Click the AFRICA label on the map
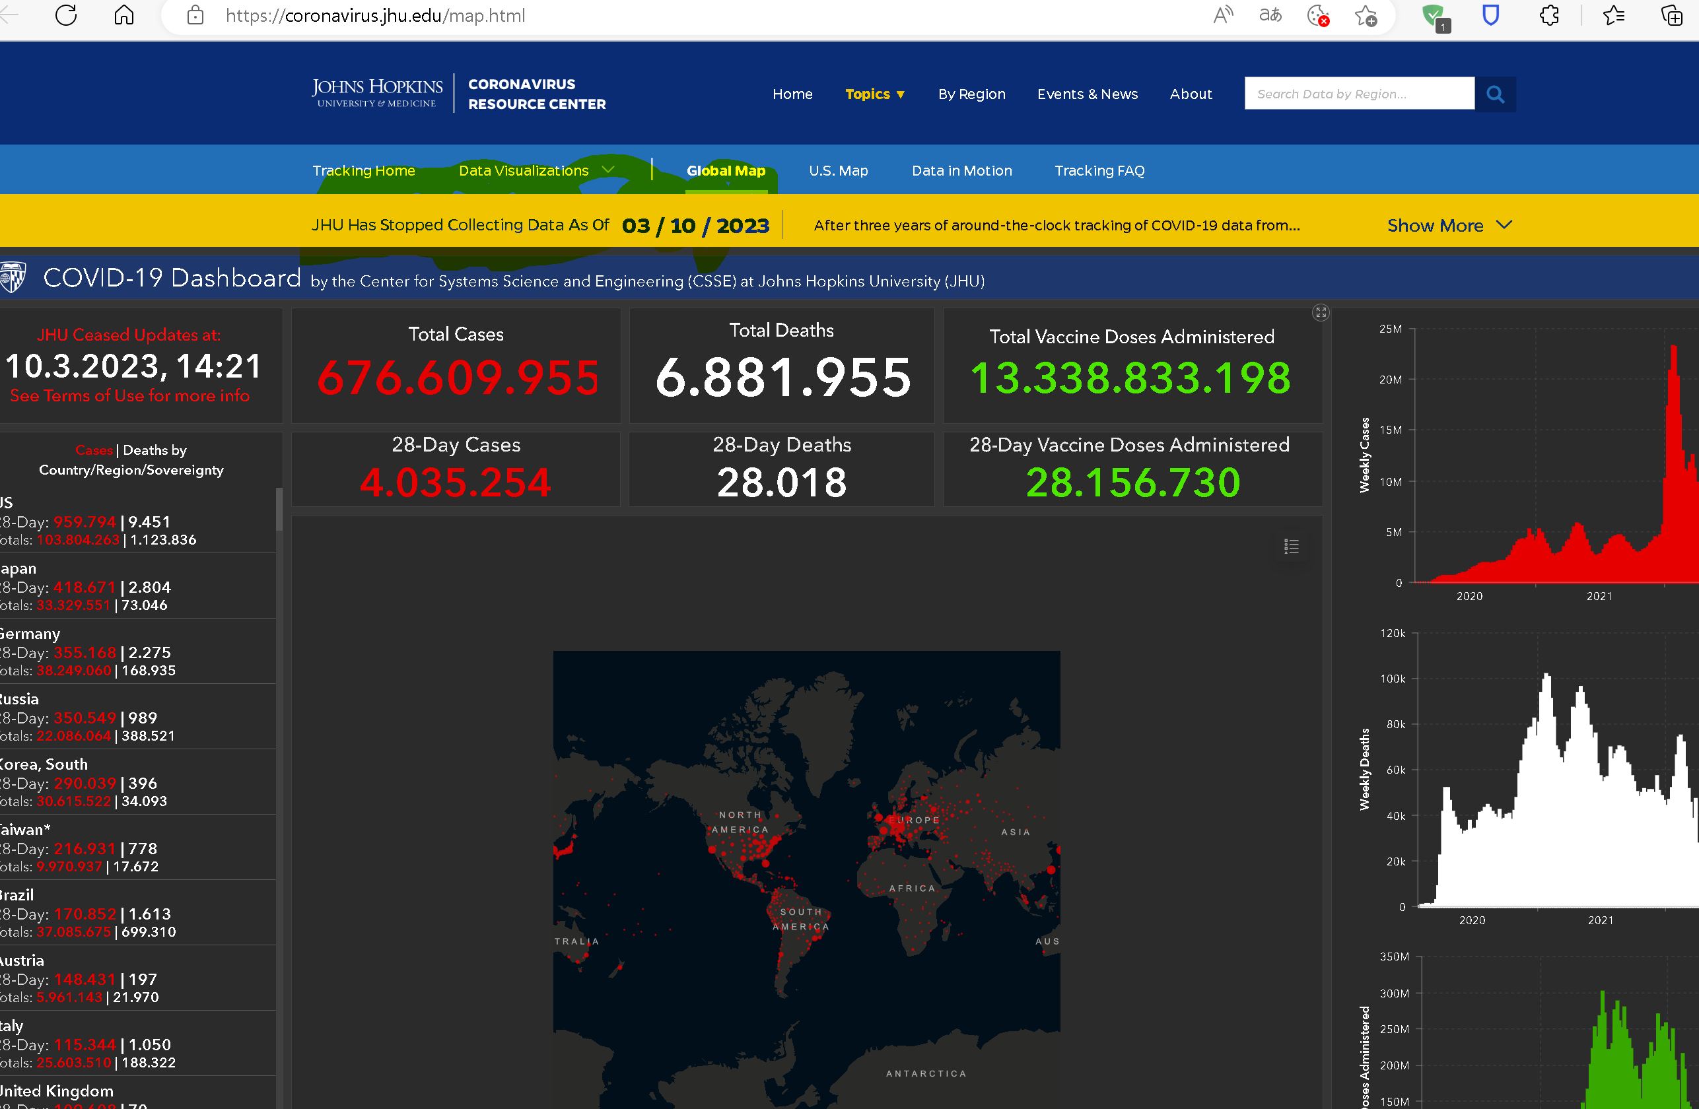This screenshot has height=1109, width=1699. [912, 889]
